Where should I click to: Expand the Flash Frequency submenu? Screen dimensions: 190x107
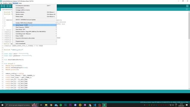coord(35,27)
